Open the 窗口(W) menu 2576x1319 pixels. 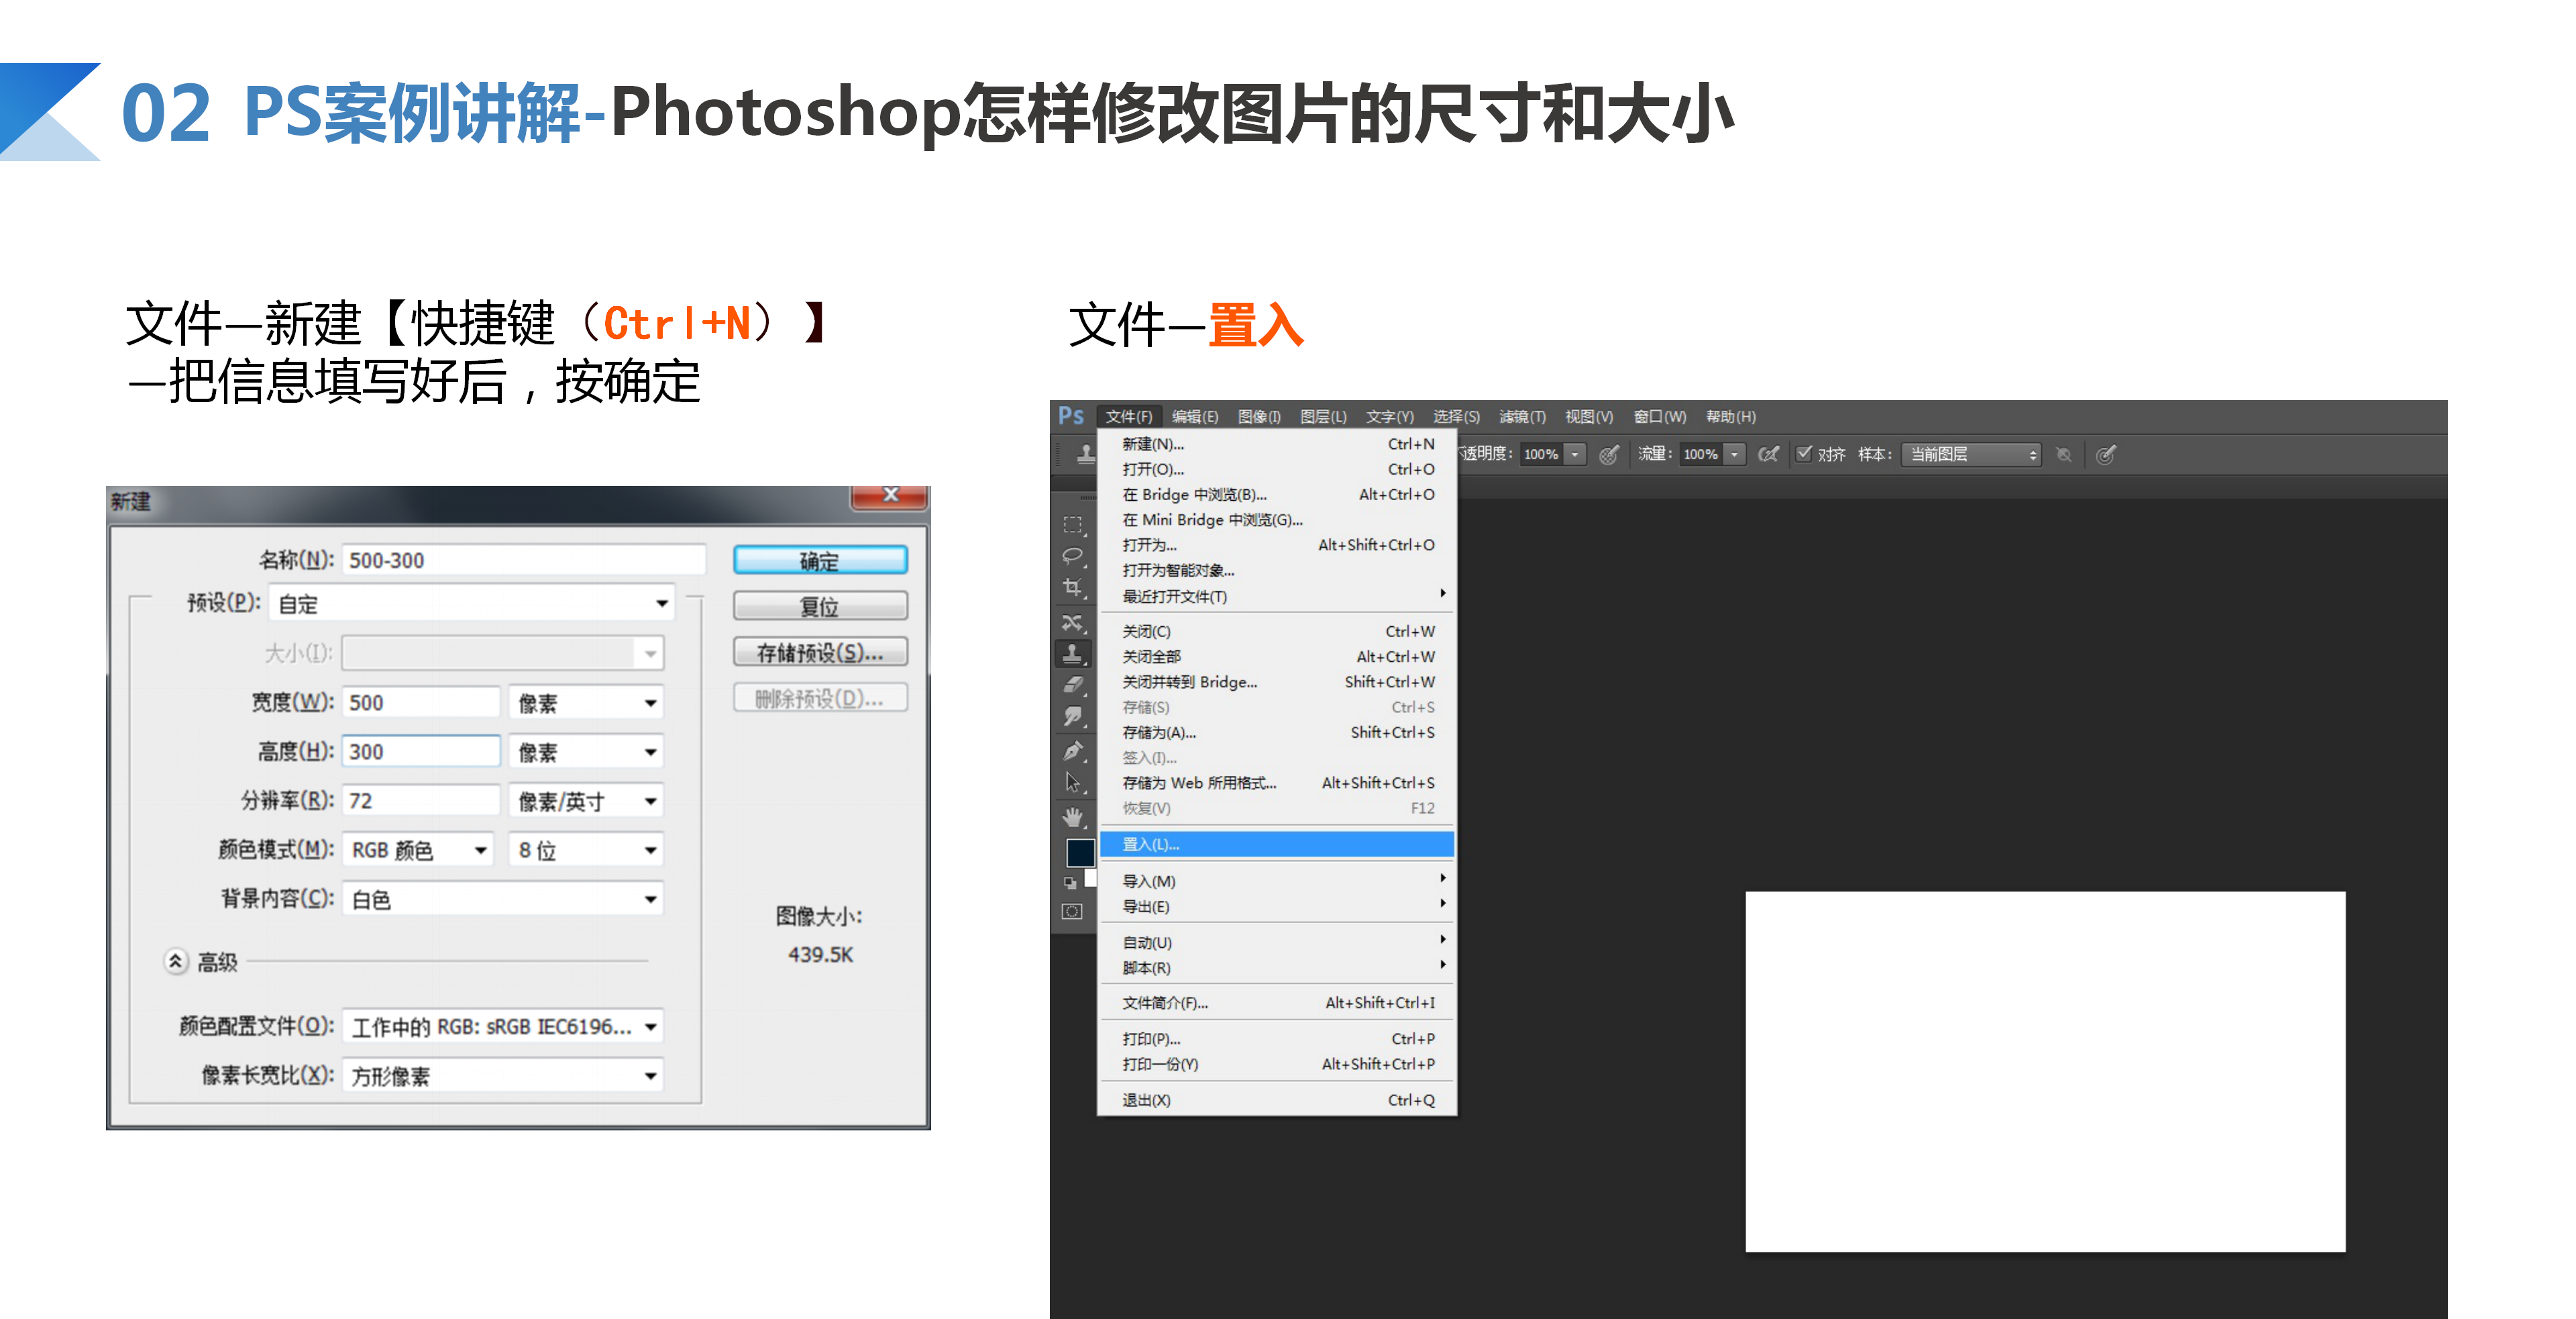(1660, 416)
